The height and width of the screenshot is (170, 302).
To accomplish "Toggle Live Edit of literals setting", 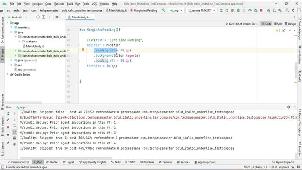I will (242, 24).
